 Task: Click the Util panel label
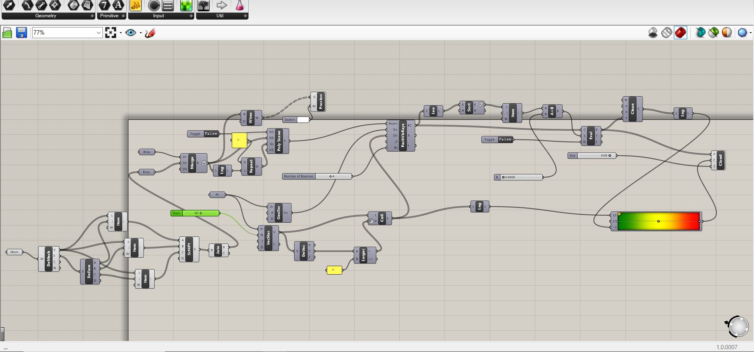(220, 16)
